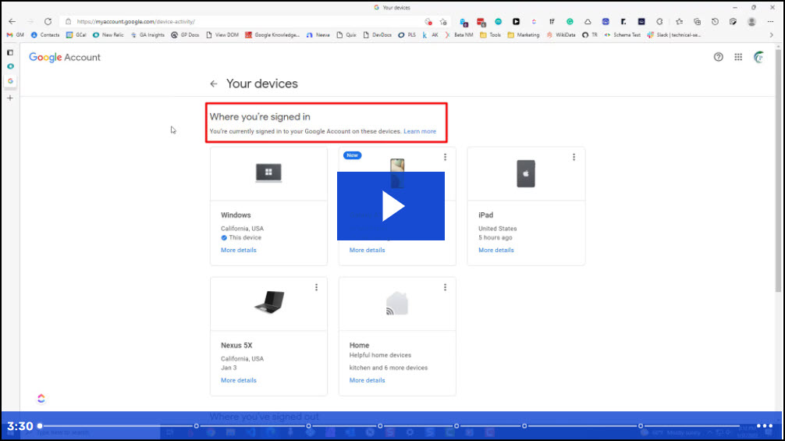This screenshot has width=785, height=441.
Task: Open the WikiData bookmark
Action: point(561,35)
